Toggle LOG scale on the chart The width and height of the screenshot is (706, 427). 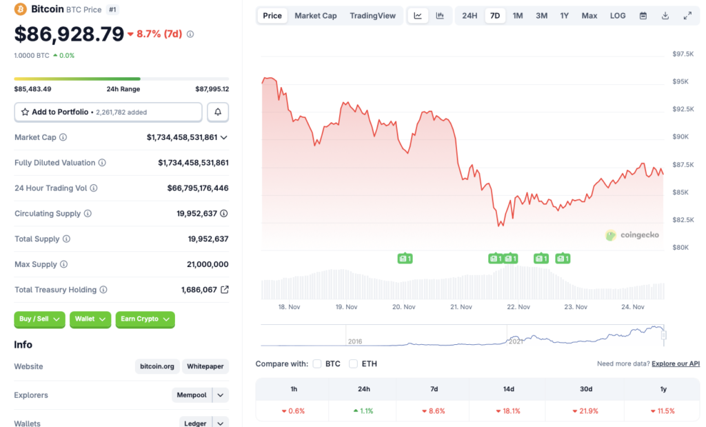click(617, 15)
